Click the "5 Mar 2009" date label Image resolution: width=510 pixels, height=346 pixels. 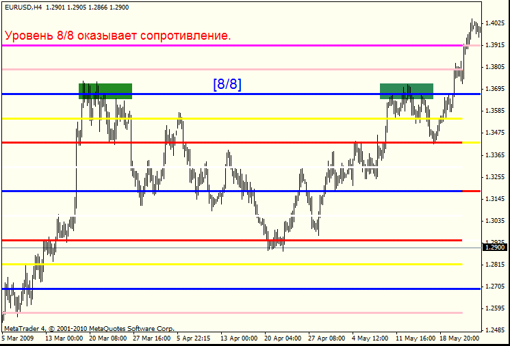(18, 338)
